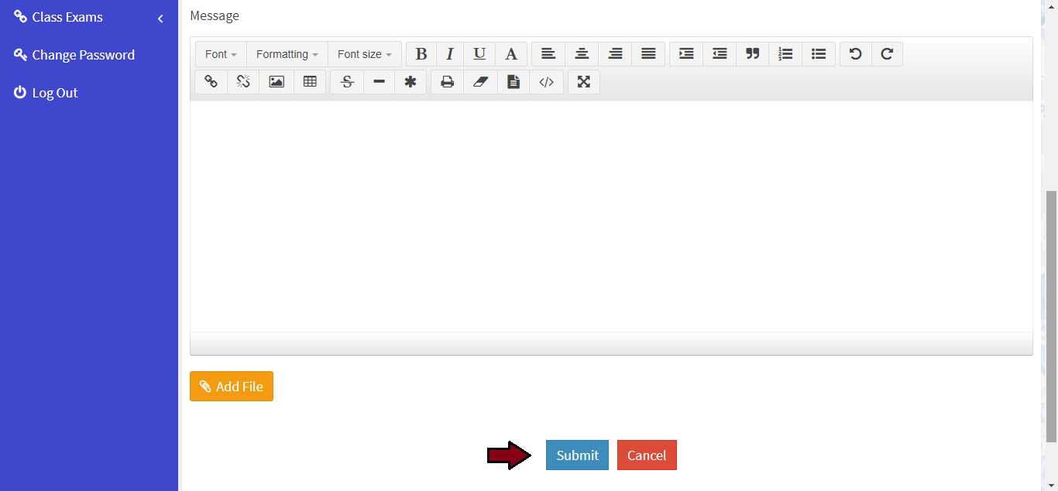Open the text color picker

pos(511,54)
